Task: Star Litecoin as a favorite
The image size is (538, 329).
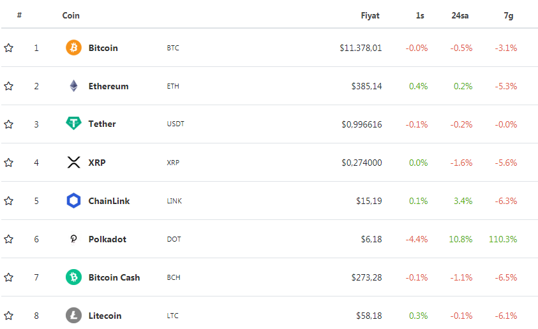Action: (8, 315)
